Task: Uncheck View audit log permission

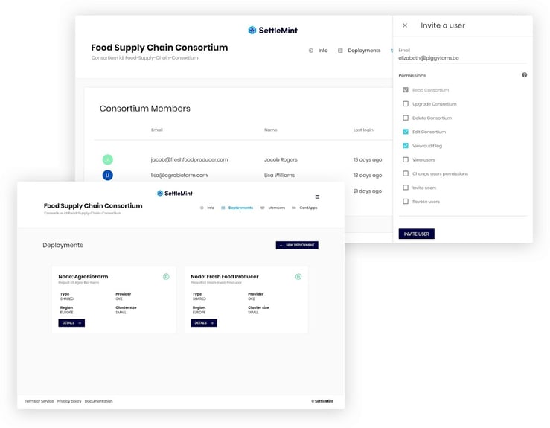Action: [x=406, y=146]
